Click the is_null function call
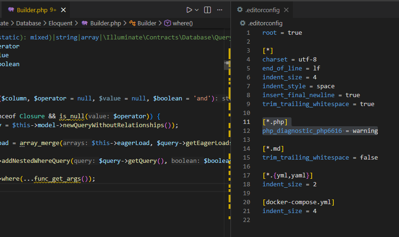 (71, 116)
